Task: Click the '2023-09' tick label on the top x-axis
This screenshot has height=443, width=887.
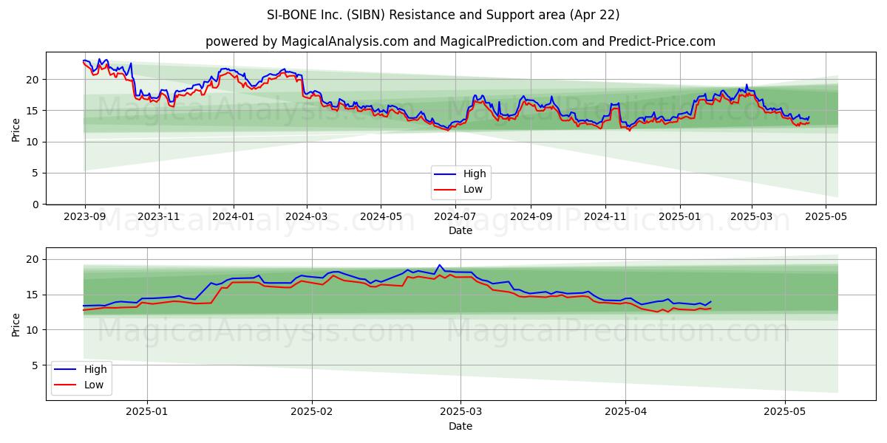Action: pos(85,216)
